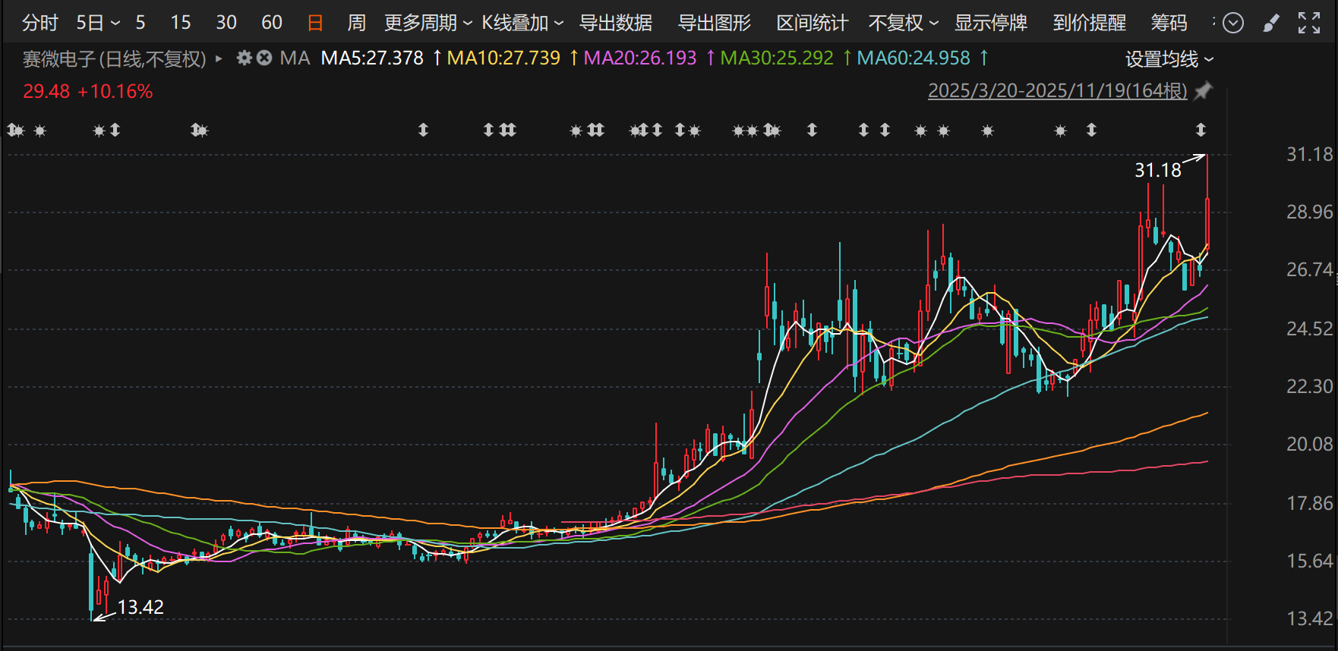Click the last event marker above the 31.18 candle
The image size is (1338, 651).
tap(1201, 131)
